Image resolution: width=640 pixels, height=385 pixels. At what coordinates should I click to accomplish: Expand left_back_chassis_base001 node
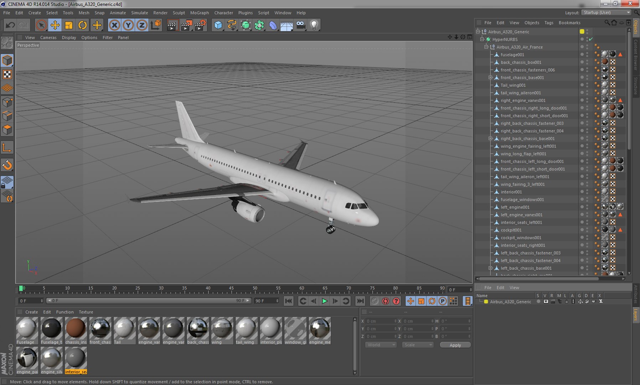coord(490,268)
